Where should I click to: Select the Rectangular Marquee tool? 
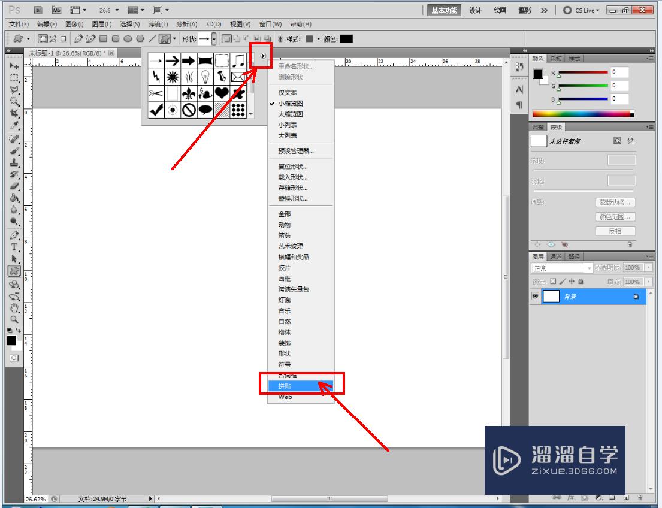tap(14, 78)
